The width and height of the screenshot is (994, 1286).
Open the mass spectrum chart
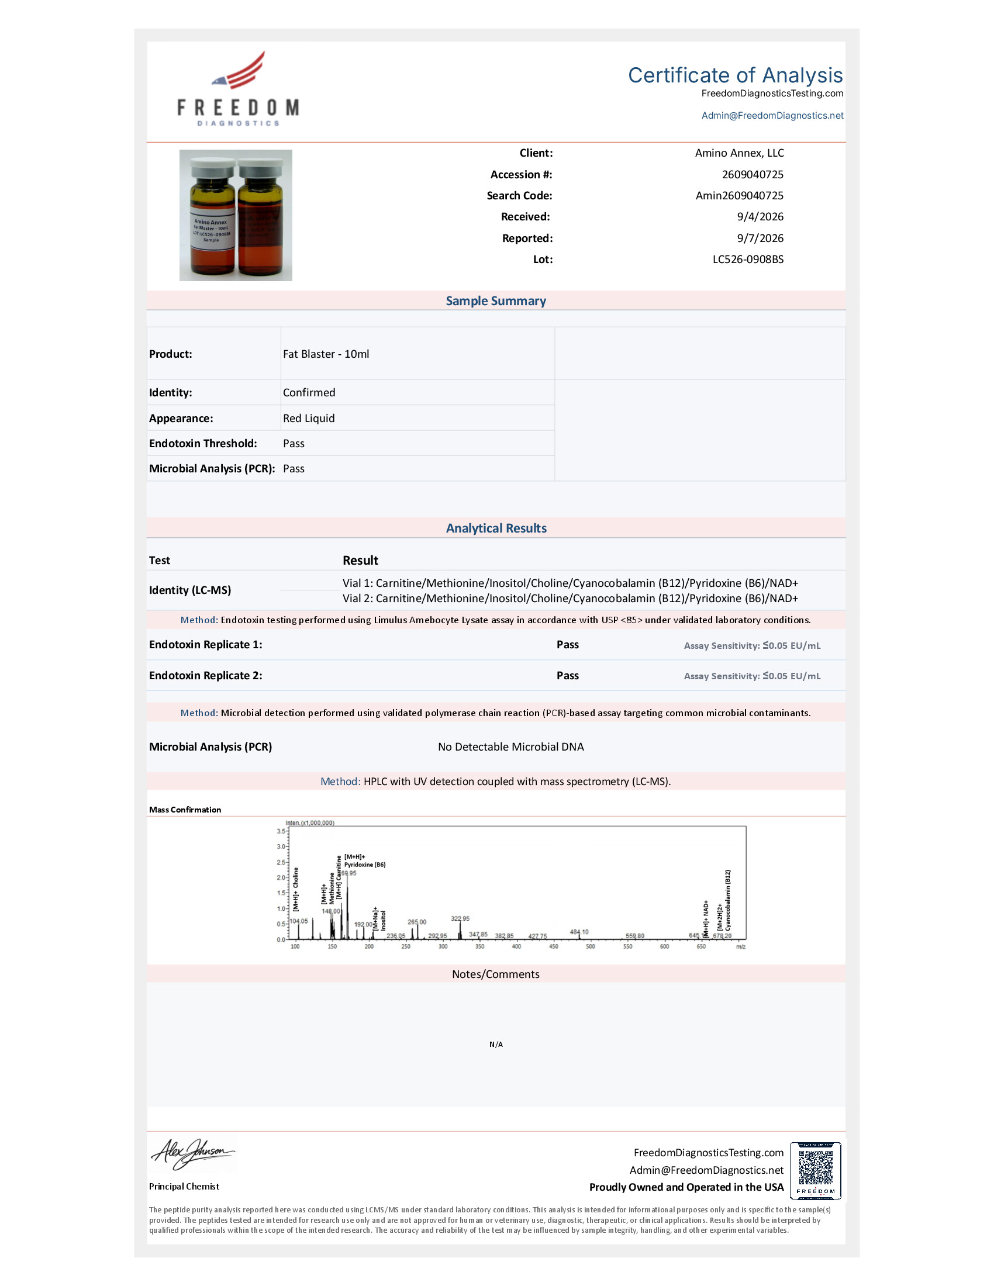[x=511, y=884]
